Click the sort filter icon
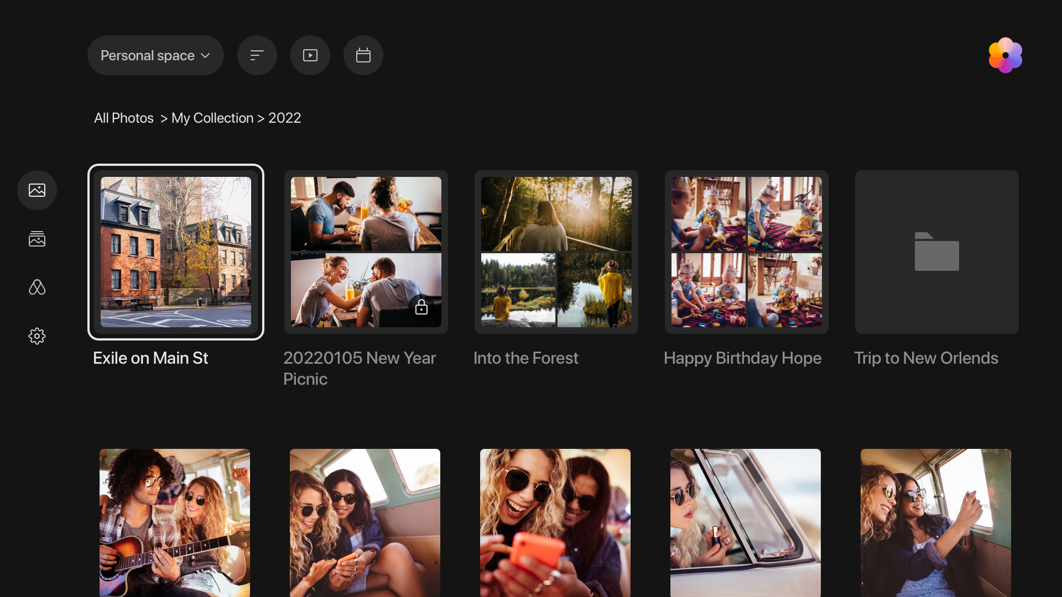The height and width of the screenshot is (597, 1062). pyautogui.click(x=257, y=55)
